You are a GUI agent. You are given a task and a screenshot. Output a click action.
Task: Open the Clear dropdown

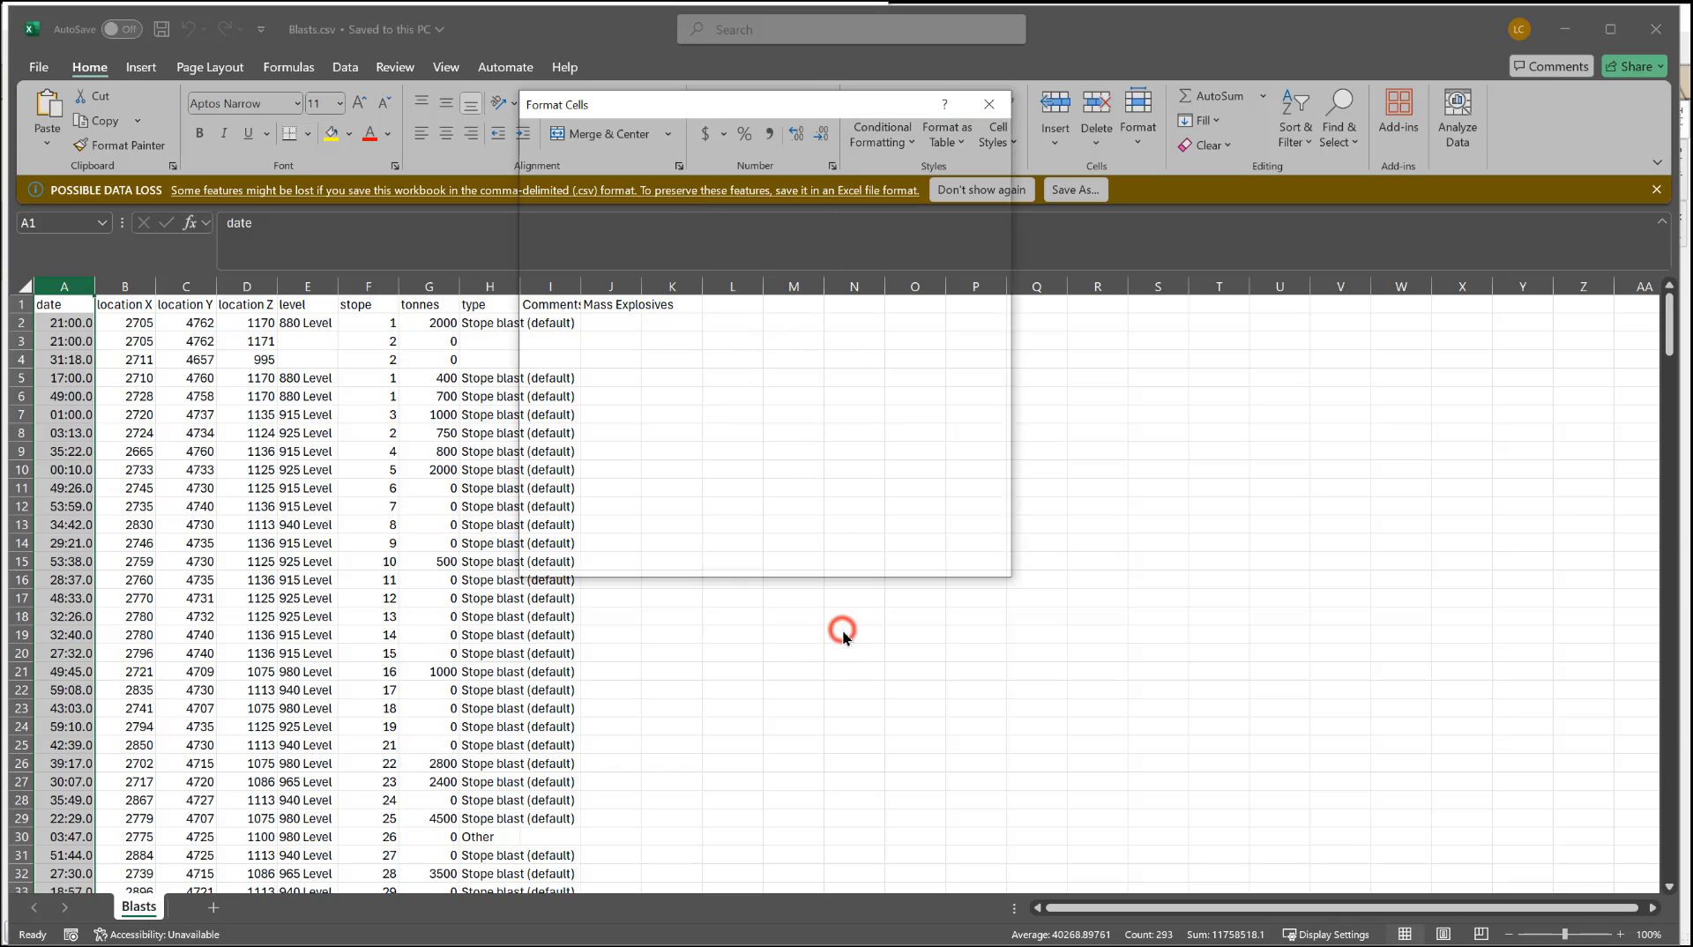1204,145
